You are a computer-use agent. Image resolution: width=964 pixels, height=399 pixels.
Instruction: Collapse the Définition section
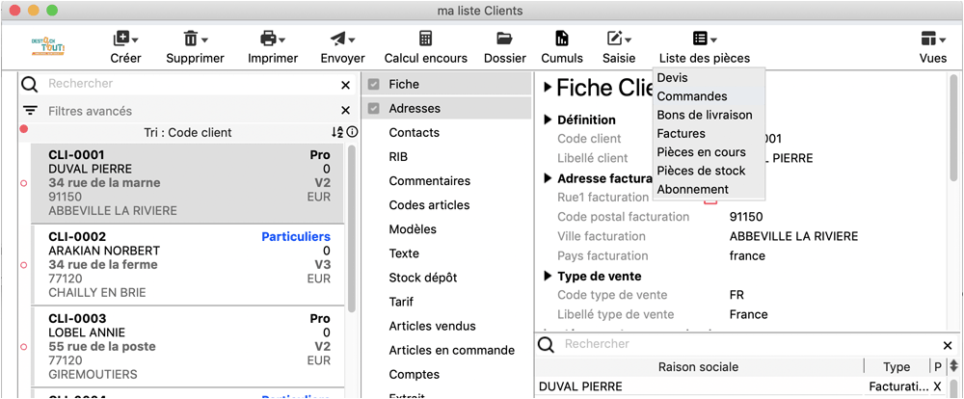point(549,120)
